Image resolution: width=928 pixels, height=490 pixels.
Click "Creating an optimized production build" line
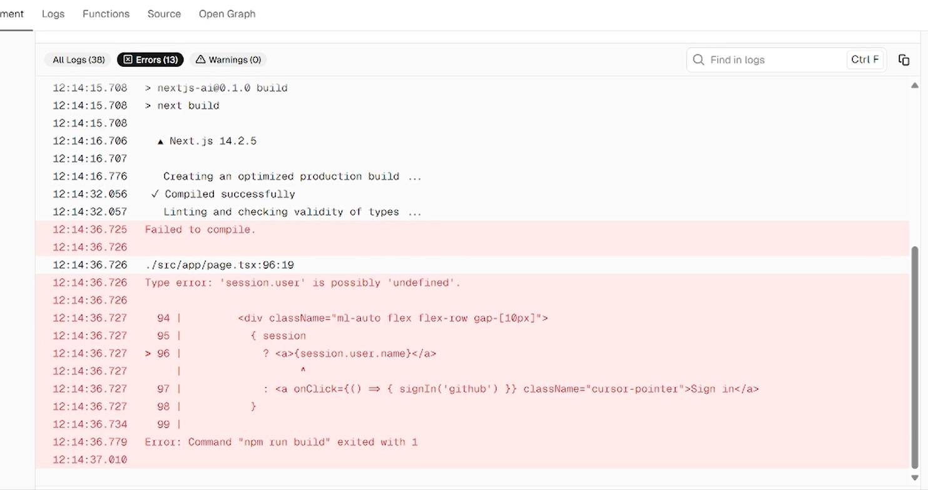(x=472, y=176)
